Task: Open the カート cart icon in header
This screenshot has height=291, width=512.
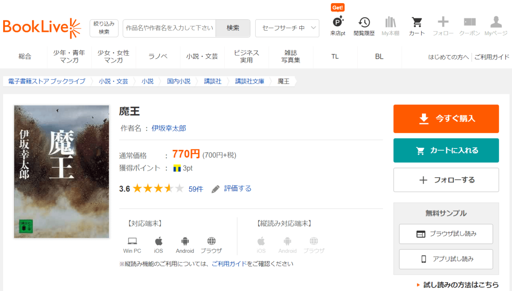Action: 417,26
